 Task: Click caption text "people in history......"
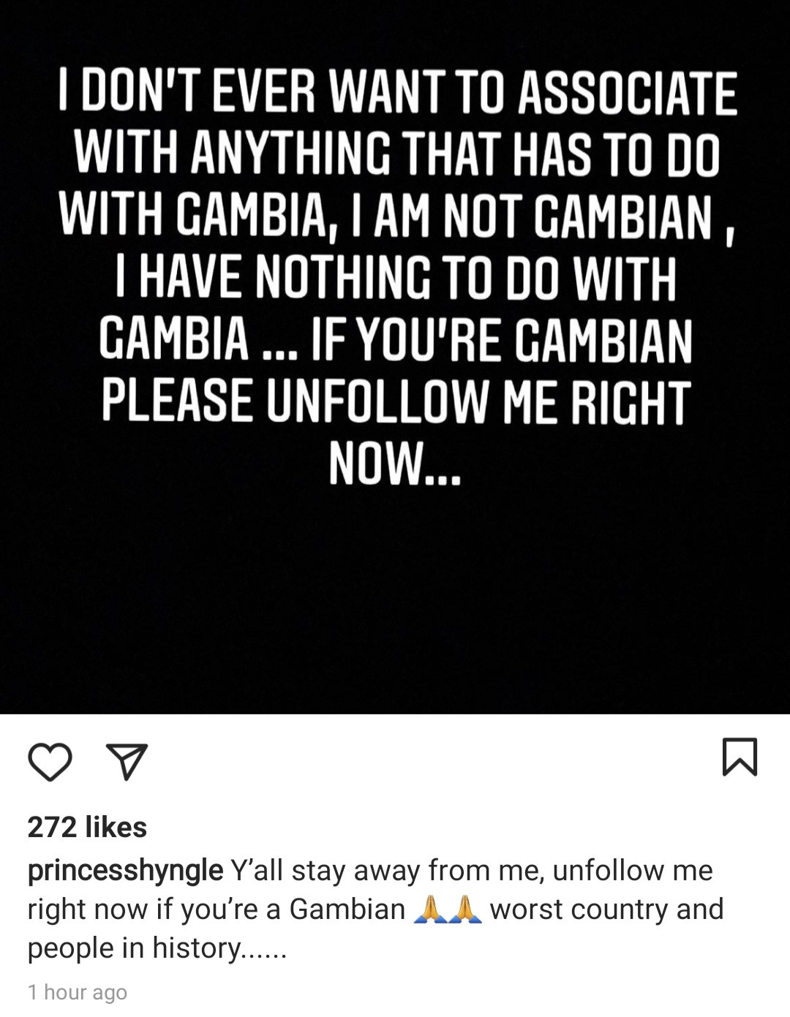click(x=157, y=948)
